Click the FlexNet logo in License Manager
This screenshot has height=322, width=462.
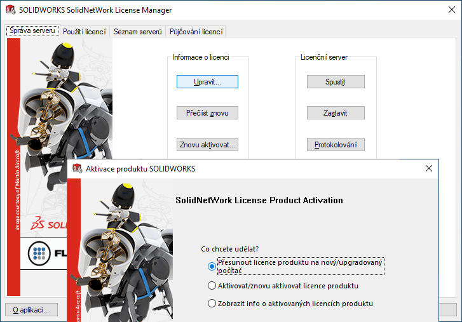coord(47,253)
